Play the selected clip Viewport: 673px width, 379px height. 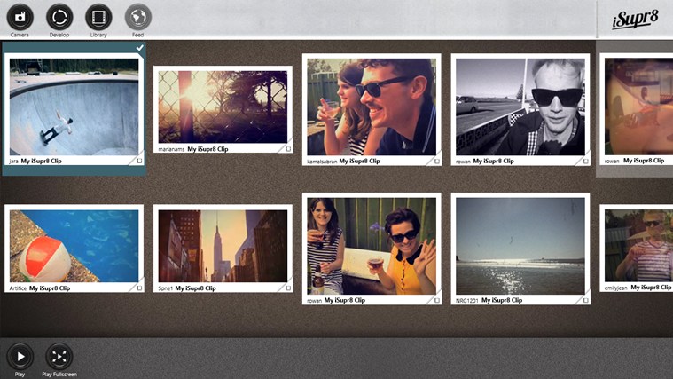tap(20, 357)
